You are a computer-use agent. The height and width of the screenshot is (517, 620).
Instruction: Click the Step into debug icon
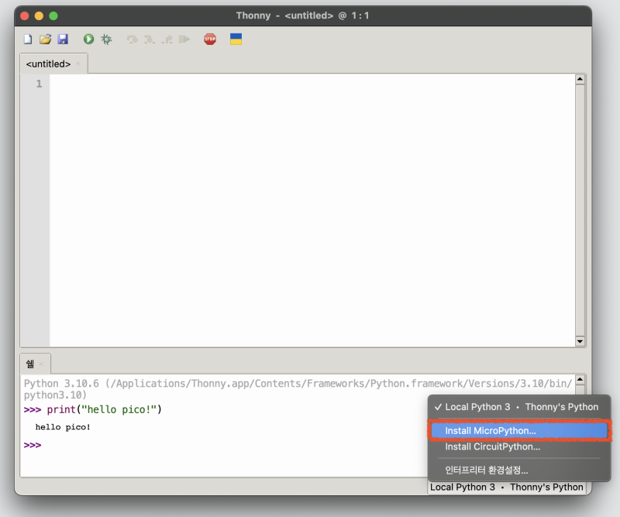pos(150,40)
